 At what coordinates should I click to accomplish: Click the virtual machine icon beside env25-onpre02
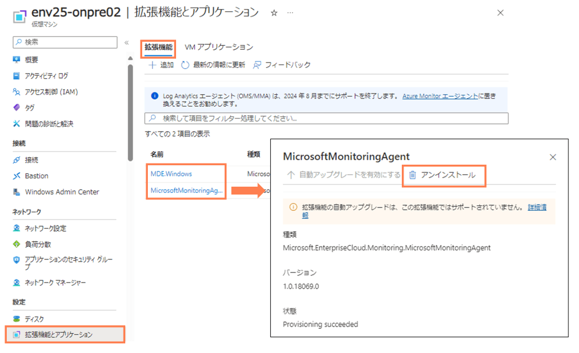[20, 16]
